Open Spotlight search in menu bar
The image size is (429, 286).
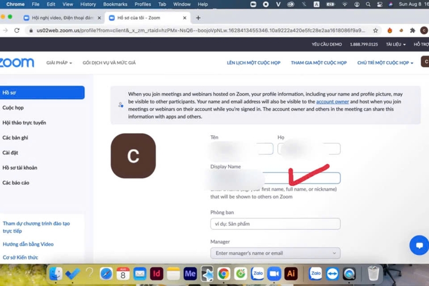(x=368, y=4)
